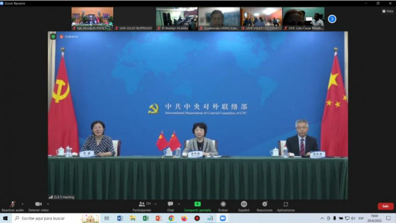Open Excel from the taskbar
396x223 pixels.
146,218
